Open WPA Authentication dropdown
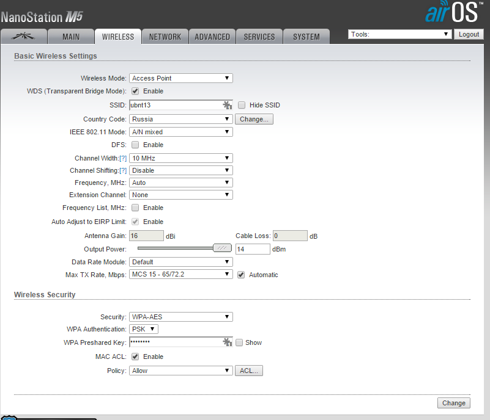 (144, 329)
